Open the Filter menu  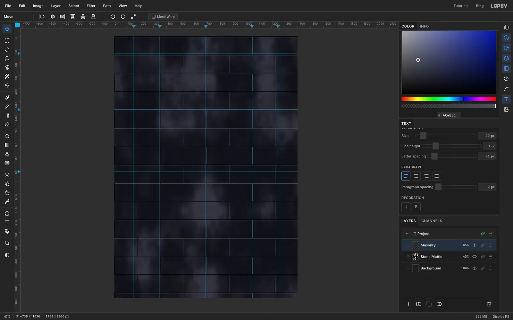[x=91, y=6]
